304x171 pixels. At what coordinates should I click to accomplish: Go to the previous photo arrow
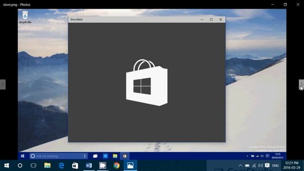pyautogui.click(x=3, y=85)
